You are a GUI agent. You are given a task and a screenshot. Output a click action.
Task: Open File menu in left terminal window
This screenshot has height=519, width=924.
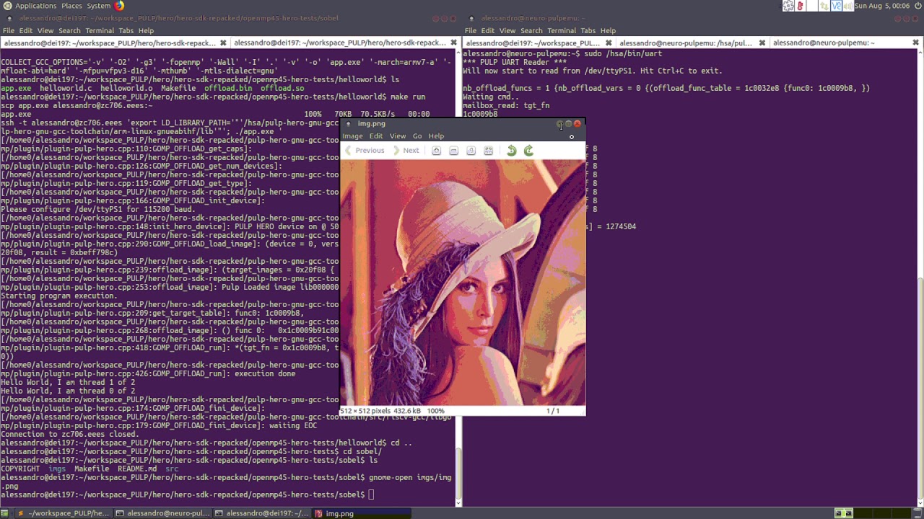(9, 31)
